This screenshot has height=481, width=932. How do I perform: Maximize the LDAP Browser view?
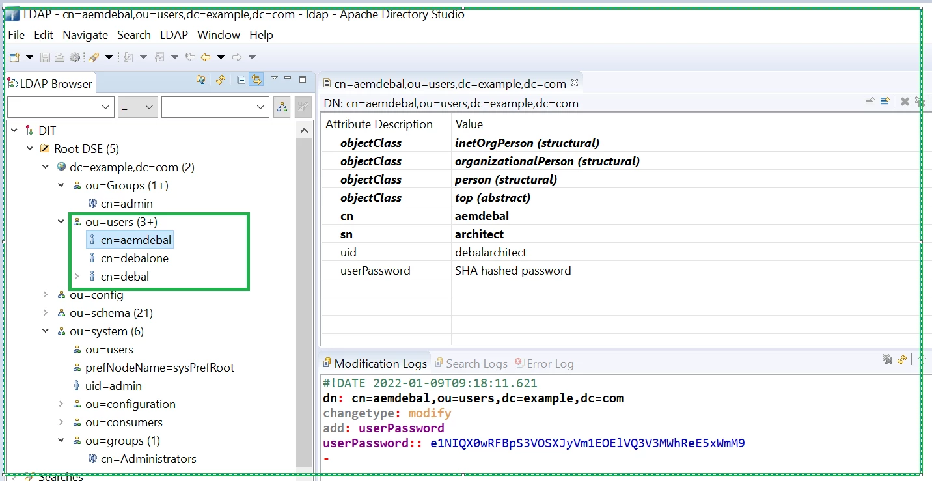pyautogui.click(x=303, y=79)
